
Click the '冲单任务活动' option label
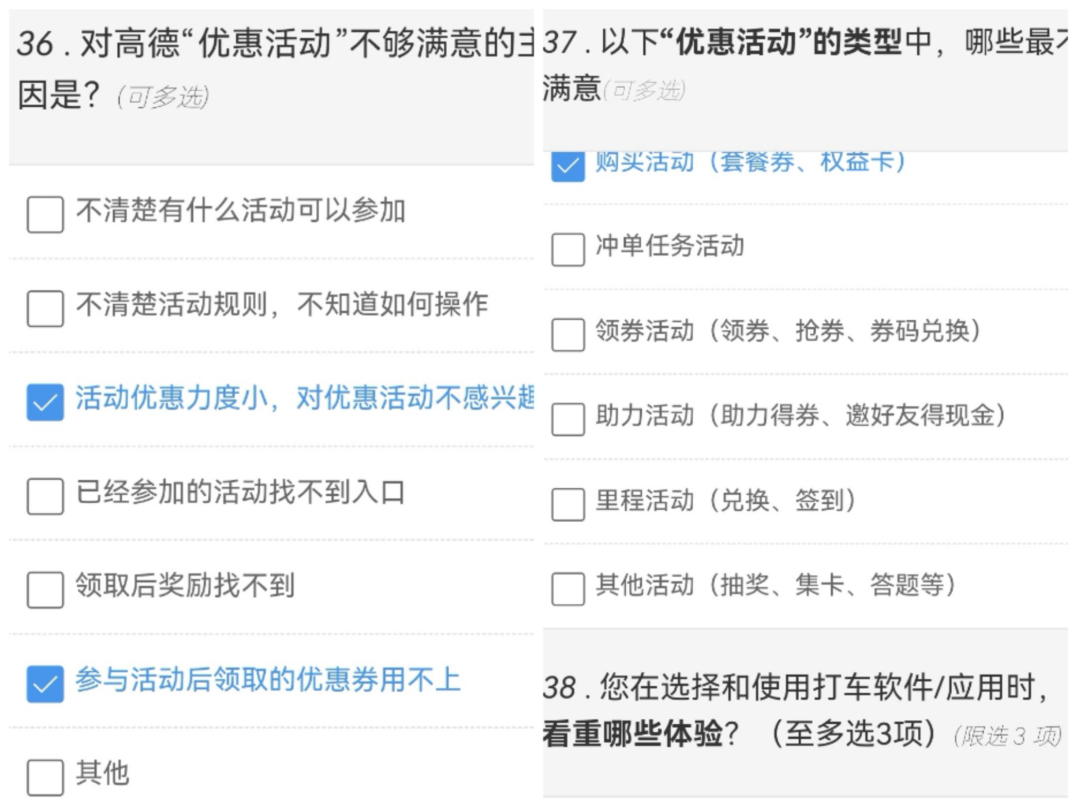tap(669, 245)
